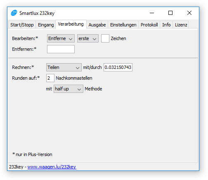This screenshot has height=180, width=208.
Task: Switch to the Lizenz tab
Action: point(181,25)
